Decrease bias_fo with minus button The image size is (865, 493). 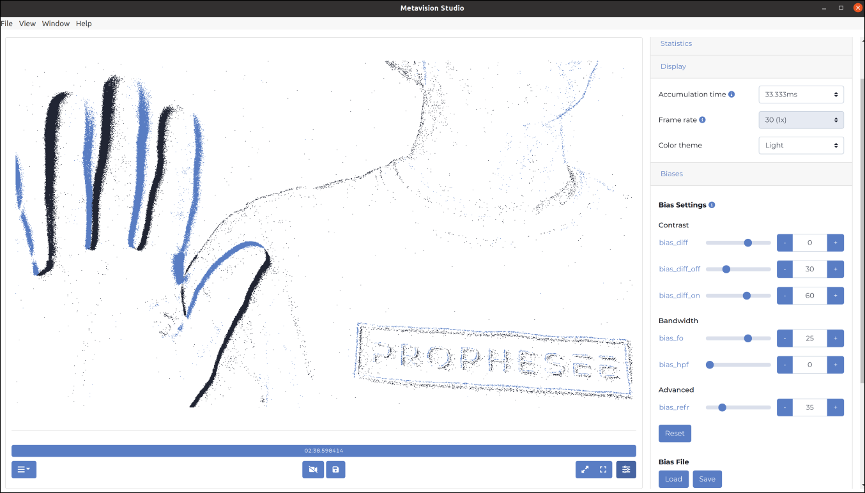point(785,338)
